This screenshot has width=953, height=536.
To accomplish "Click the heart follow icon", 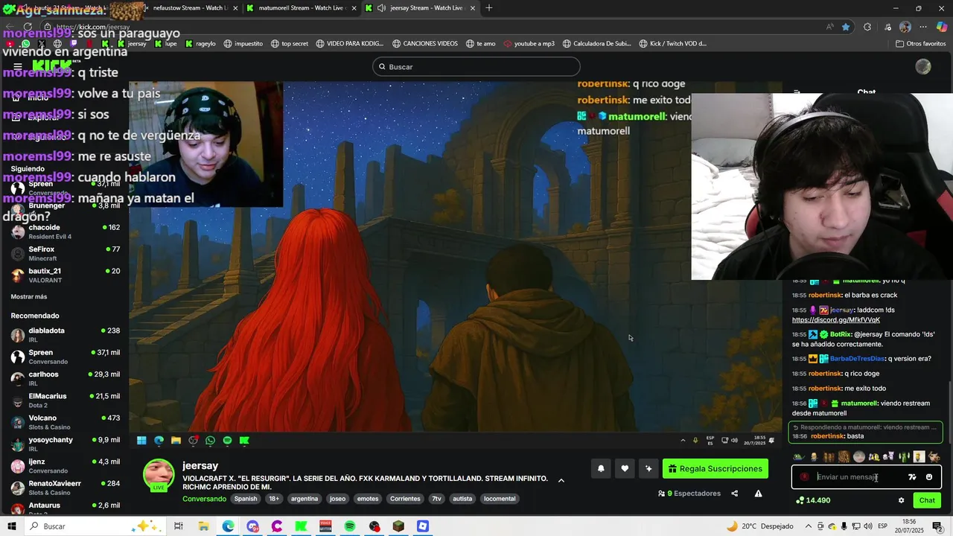I will point(625,468).
